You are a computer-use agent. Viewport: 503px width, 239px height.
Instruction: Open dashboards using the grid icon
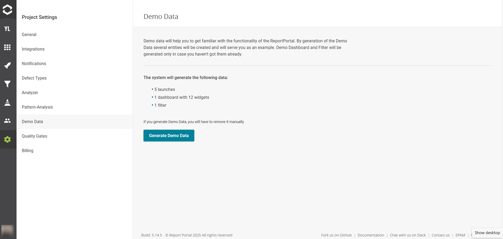[8, 47]
